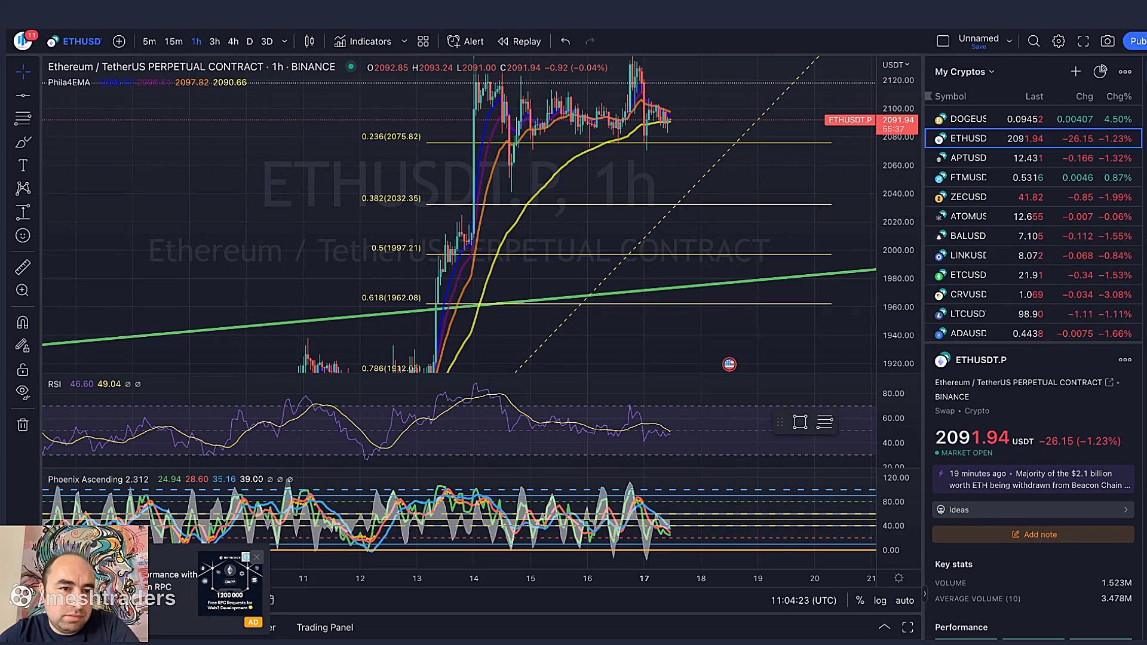The height and width of the screenshot is (645, 1147).
Task: Open the ETHUSD symbol search
Action: point(75,41)
